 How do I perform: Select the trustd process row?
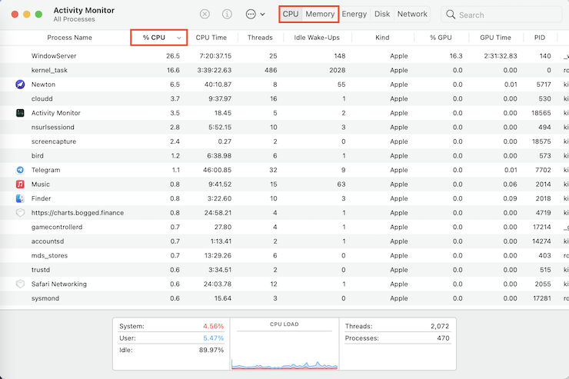tap(284, 270)
